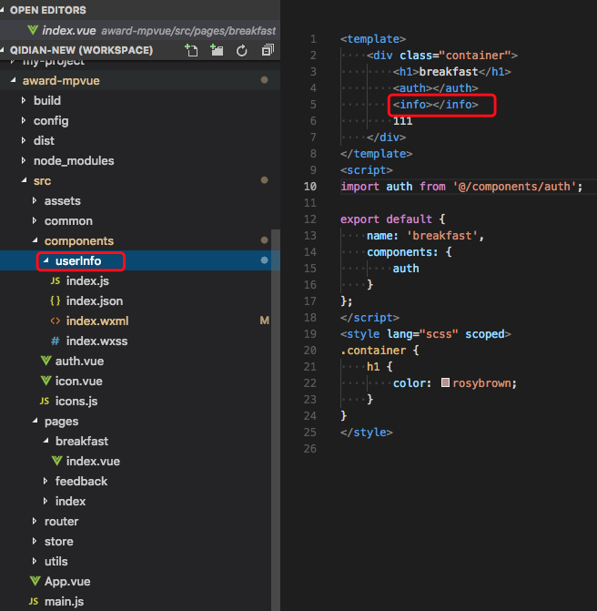Click Vue icon of breakfast index.vue in tree

(56, 461)
